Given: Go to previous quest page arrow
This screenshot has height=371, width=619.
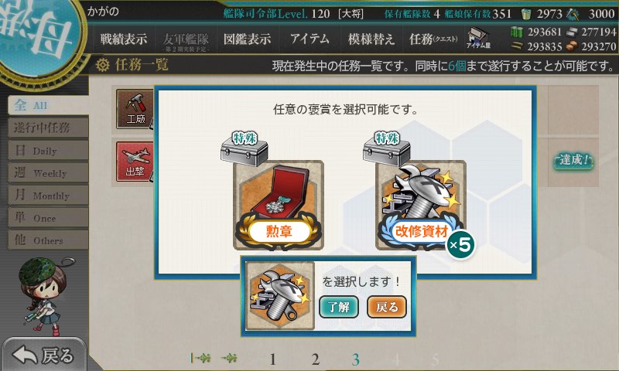Looking at the screenshot, I should pos(229,358).
